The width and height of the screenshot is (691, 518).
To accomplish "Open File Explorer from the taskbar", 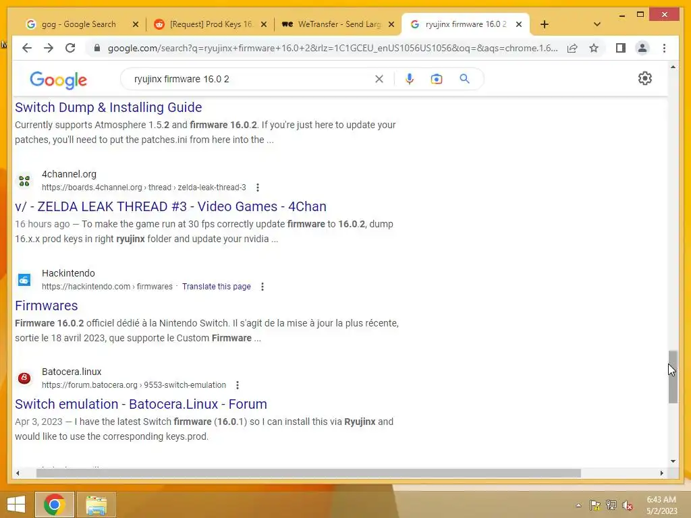I will (x=96, y=505).
